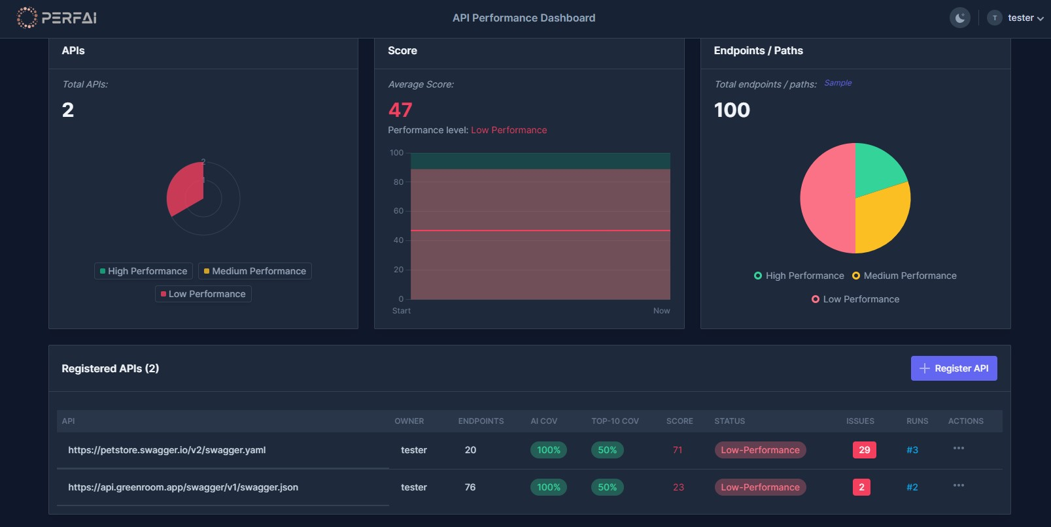This screenshot has width=1051, height=527.
Task: Click the Sample link near endpoints
Action: pyautogui.click(x=837, y=83)
